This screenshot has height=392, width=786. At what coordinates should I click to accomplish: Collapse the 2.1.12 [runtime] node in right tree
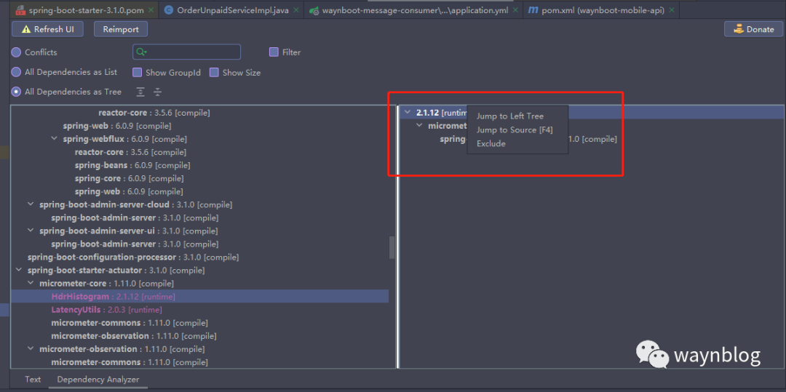[407, 113]
